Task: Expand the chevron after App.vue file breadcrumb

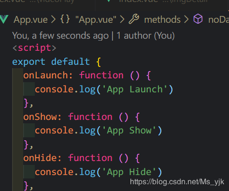Action: click(53, 20)
